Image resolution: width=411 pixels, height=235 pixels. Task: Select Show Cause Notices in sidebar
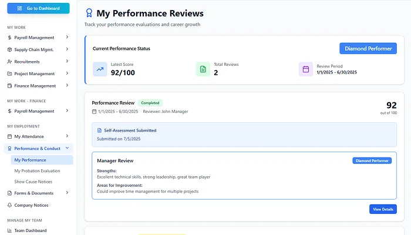[33, 182]
